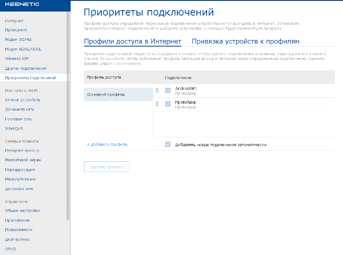Toggle the checkbox of the lower Провайдер connection
The width and height of the screenshot is (343, 255).
click(168, 104)
